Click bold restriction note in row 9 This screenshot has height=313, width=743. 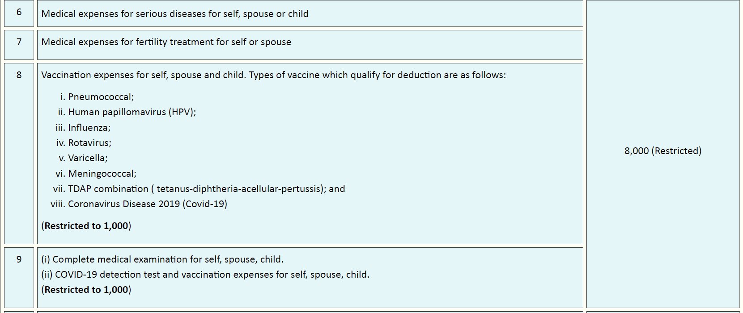(x=86, y=290)
